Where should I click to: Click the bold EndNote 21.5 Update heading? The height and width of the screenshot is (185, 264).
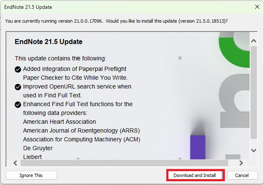(48, 42)
